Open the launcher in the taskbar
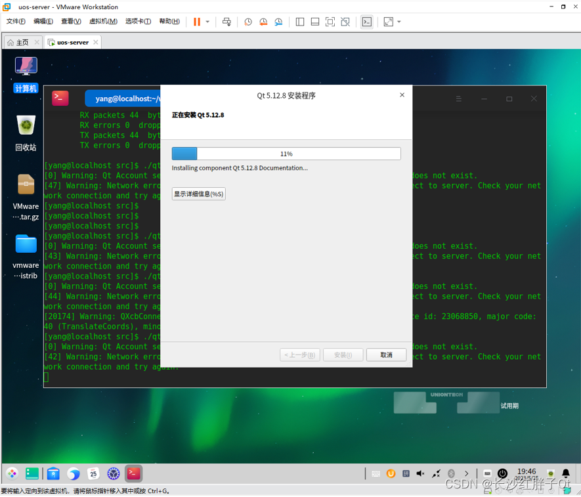This screenshot has height=497, width=581. pos(12,473)
